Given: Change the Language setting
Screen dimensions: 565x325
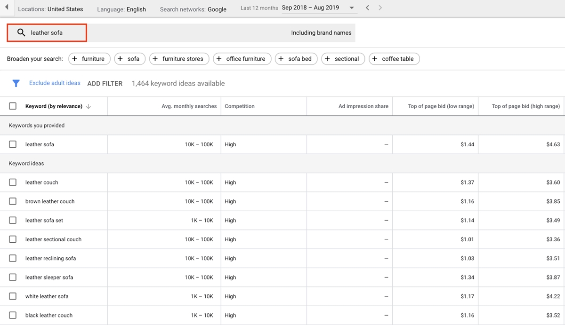Looking at the screenshot, I should tap(121, 9).
